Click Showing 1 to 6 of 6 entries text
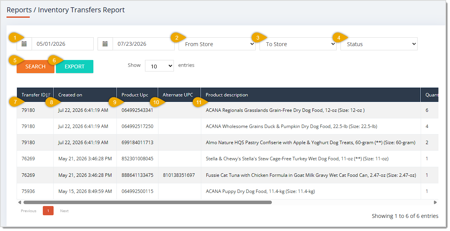 pyautogui.click(x=405, y=216)
